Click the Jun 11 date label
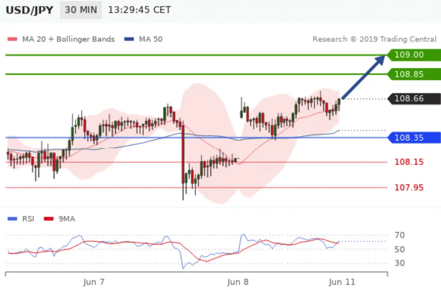 tap(342, 282)
